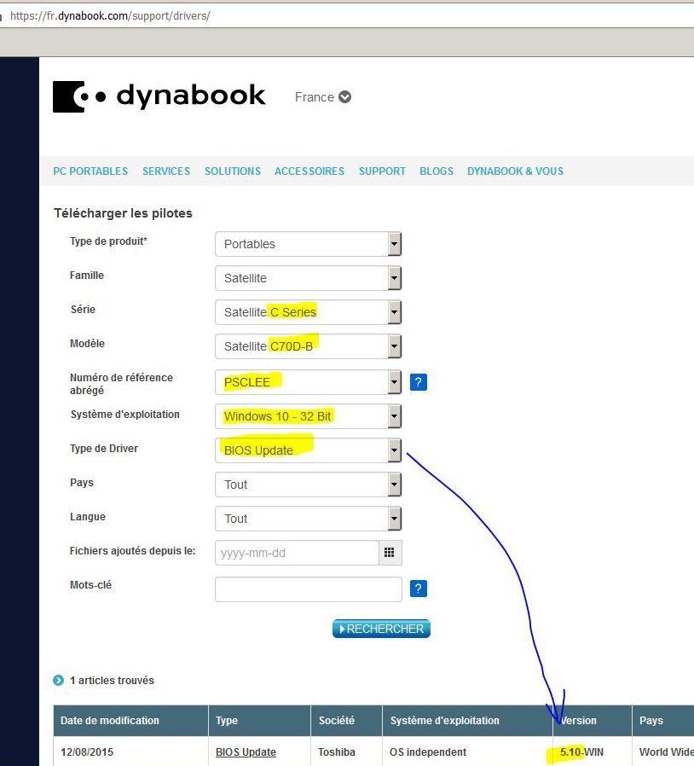Open the SERVICES menu

pyautogui.click(x=166, y=171)
